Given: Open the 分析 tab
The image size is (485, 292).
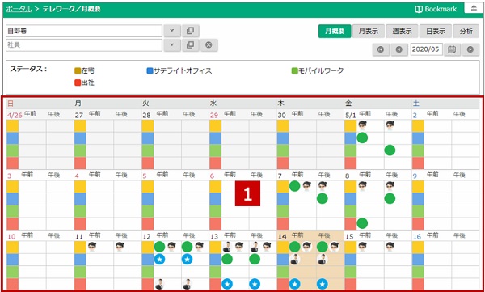Looking at the screenshot, I should (466, 32).
